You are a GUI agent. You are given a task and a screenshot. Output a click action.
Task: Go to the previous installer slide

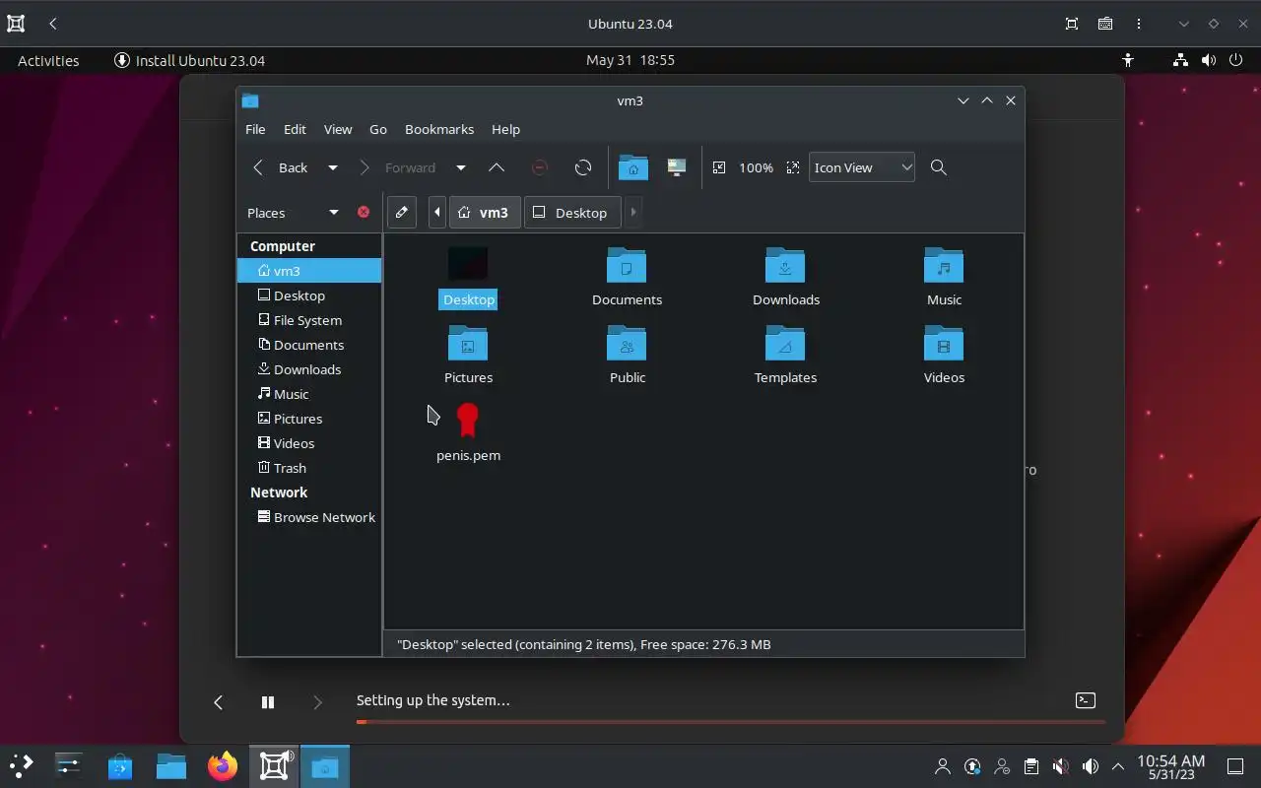coord(219,702)
